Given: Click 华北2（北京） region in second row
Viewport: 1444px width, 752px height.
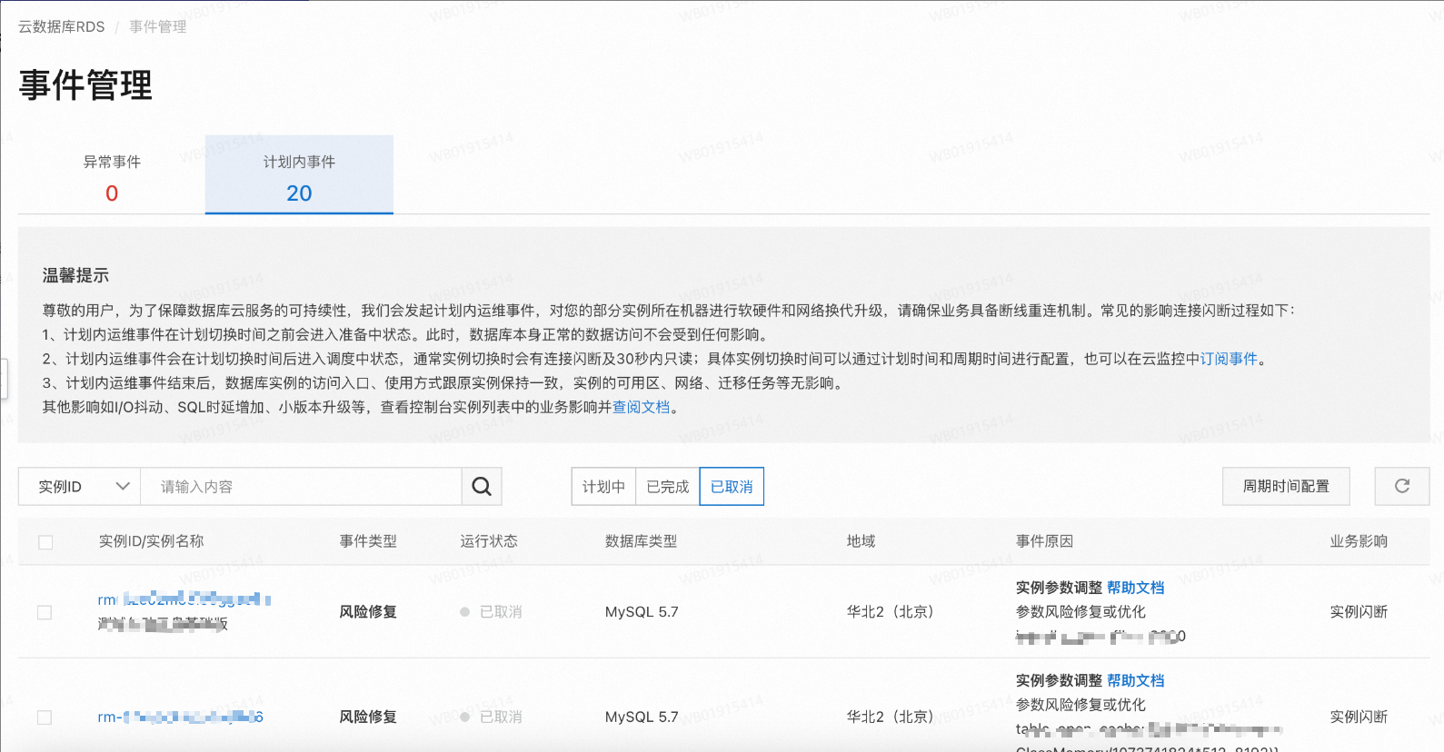Looking at the screenshot, I should 891,717.
